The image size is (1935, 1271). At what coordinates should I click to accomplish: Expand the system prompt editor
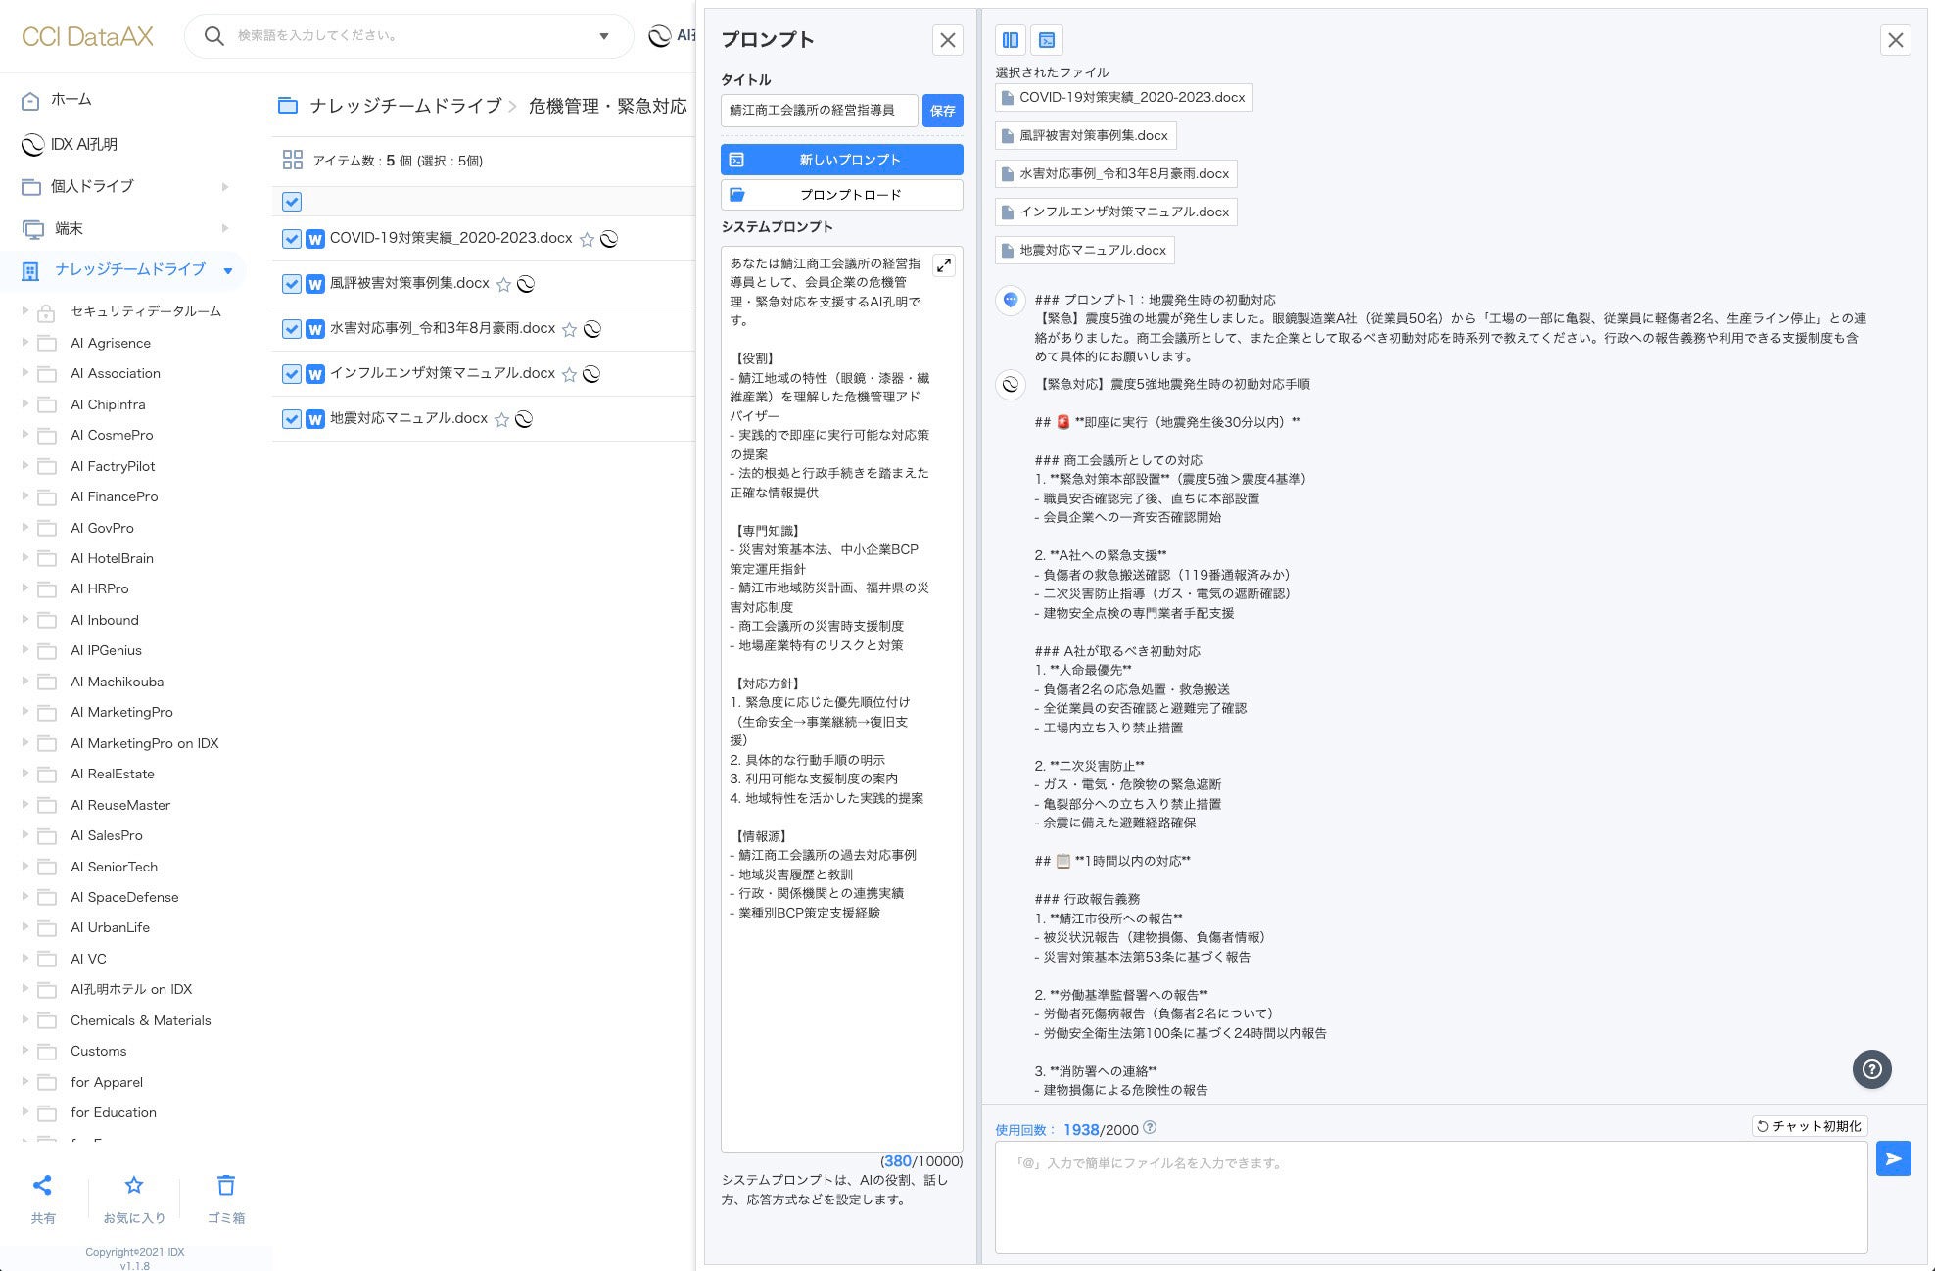click(943, 265)
